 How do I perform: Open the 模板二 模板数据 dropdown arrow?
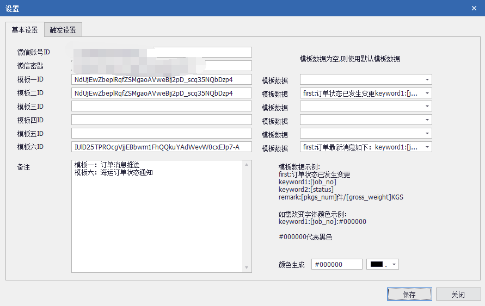(x=427, y=93)
